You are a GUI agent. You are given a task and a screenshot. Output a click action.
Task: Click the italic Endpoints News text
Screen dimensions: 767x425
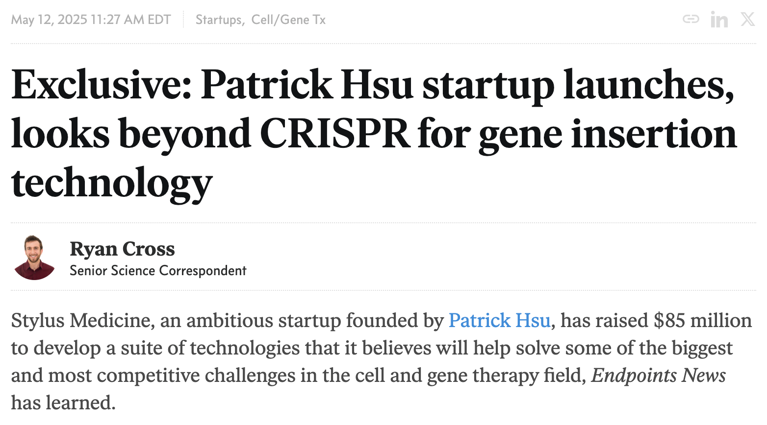(659, 376)
